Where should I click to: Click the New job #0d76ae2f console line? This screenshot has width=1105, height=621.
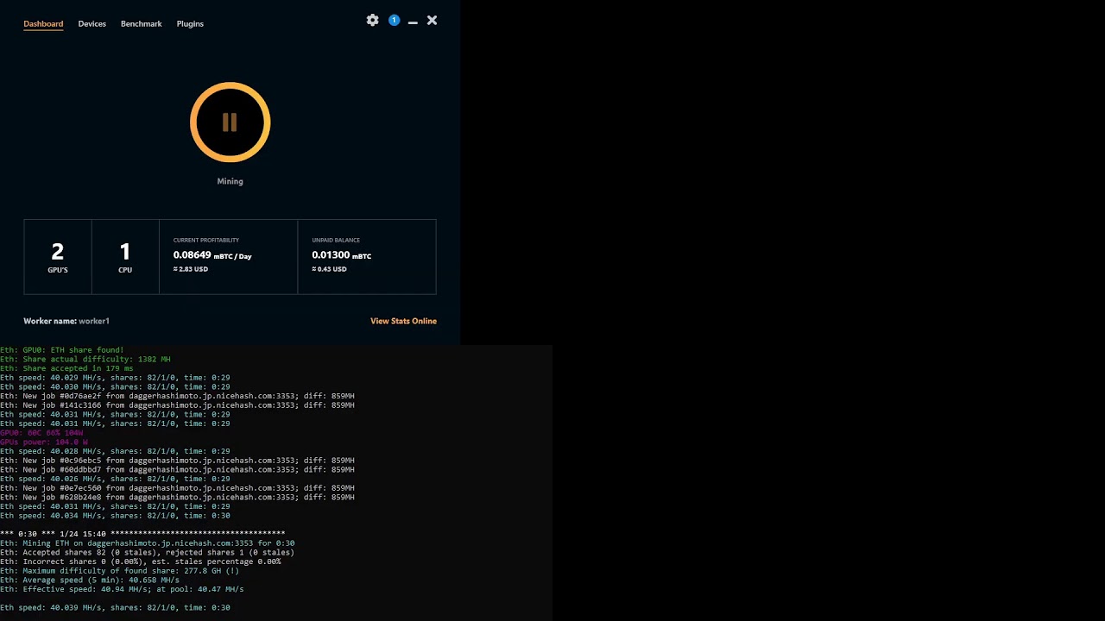[177, 396]
